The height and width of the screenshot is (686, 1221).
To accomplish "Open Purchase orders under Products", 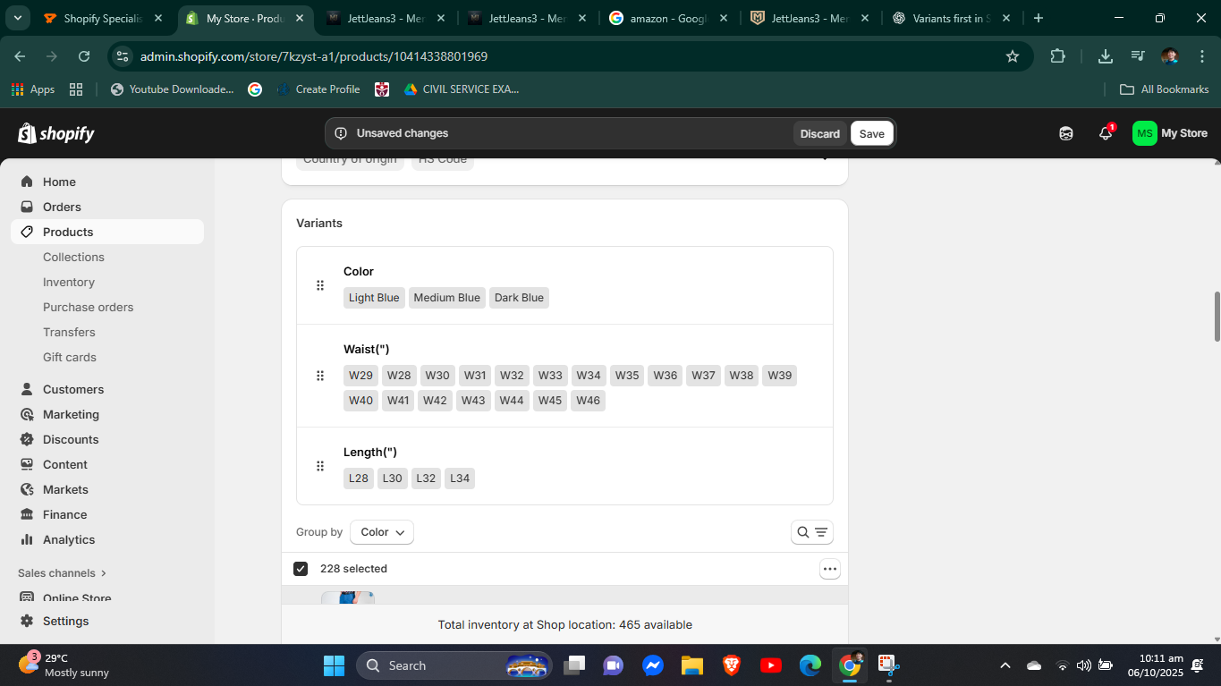I will [x=88, y=307].
